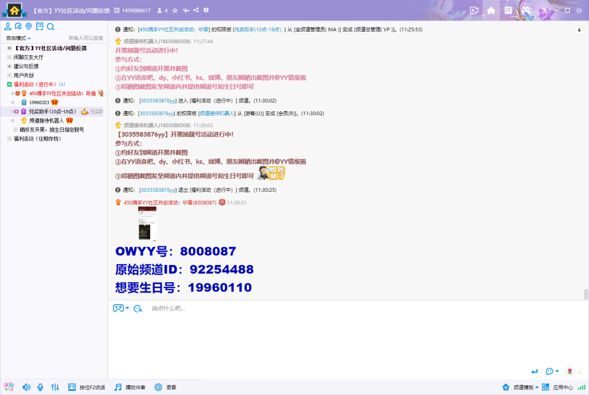Click username 3035583876yy in exit notice

[158, 190]
